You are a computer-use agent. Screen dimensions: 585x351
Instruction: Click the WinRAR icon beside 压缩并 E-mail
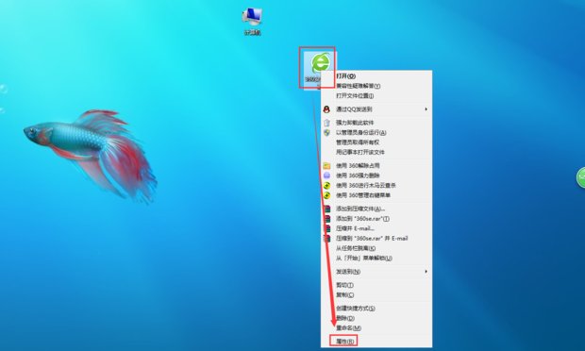click(x=327, y=228)
